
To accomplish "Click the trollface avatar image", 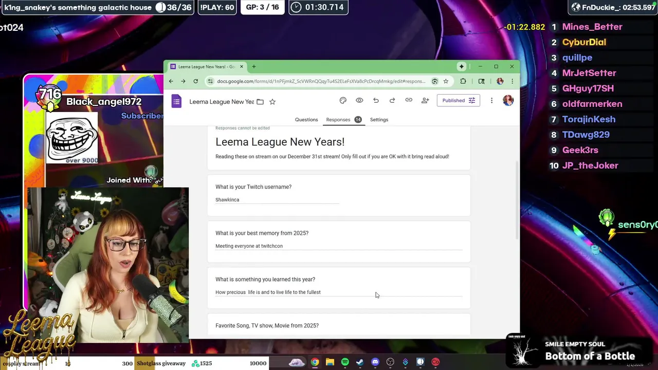I will point(72,138).
